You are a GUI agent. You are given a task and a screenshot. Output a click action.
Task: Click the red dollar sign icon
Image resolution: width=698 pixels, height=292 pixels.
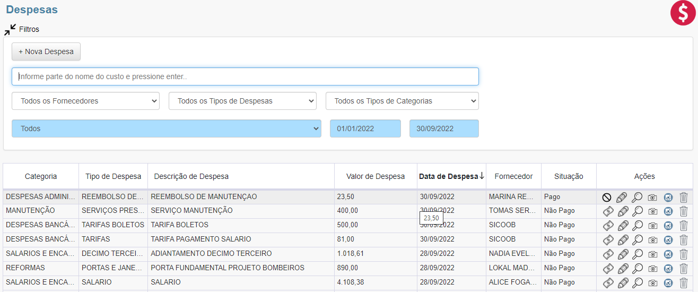tap(683, 13)
